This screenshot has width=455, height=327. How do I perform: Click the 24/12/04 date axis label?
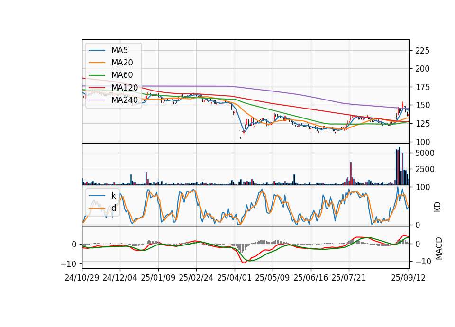coord(120,278)
